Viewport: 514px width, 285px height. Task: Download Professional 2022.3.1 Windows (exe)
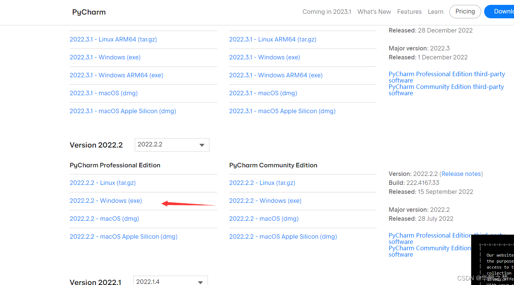[105, 57]
